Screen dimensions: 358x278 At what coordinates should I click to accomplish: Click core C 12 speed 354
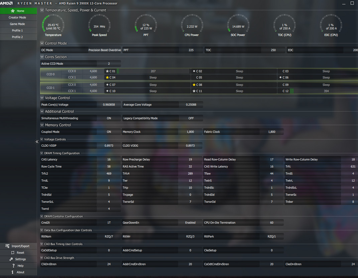(x=326, y=91)
